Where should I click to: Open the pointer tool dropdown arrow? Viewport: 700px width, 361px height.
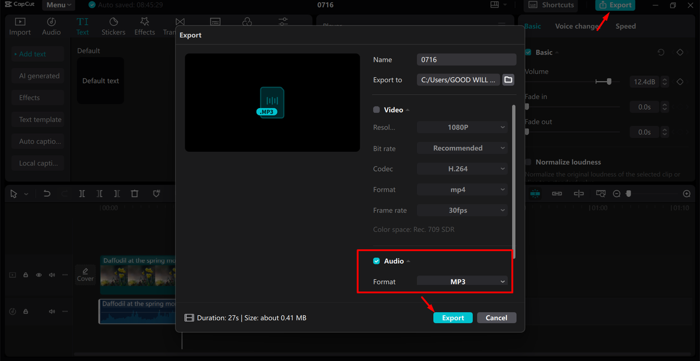pos(26,194)
